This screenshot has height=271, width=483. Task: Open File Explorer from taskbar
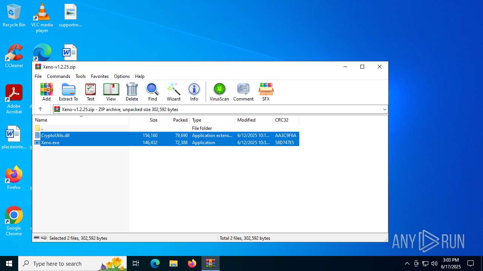(174, 263)
